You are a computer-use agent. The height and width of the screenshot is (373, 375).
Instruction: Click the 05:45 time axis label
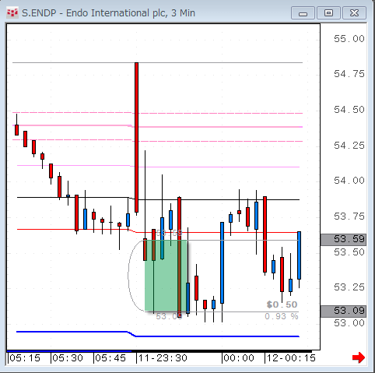point(110,358)
